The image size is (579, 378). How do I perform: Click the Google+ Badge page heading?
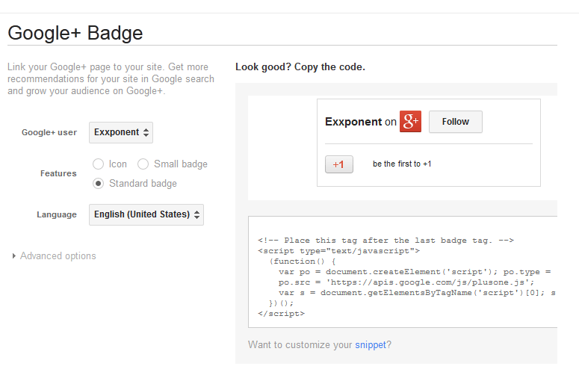coord(75,33)
